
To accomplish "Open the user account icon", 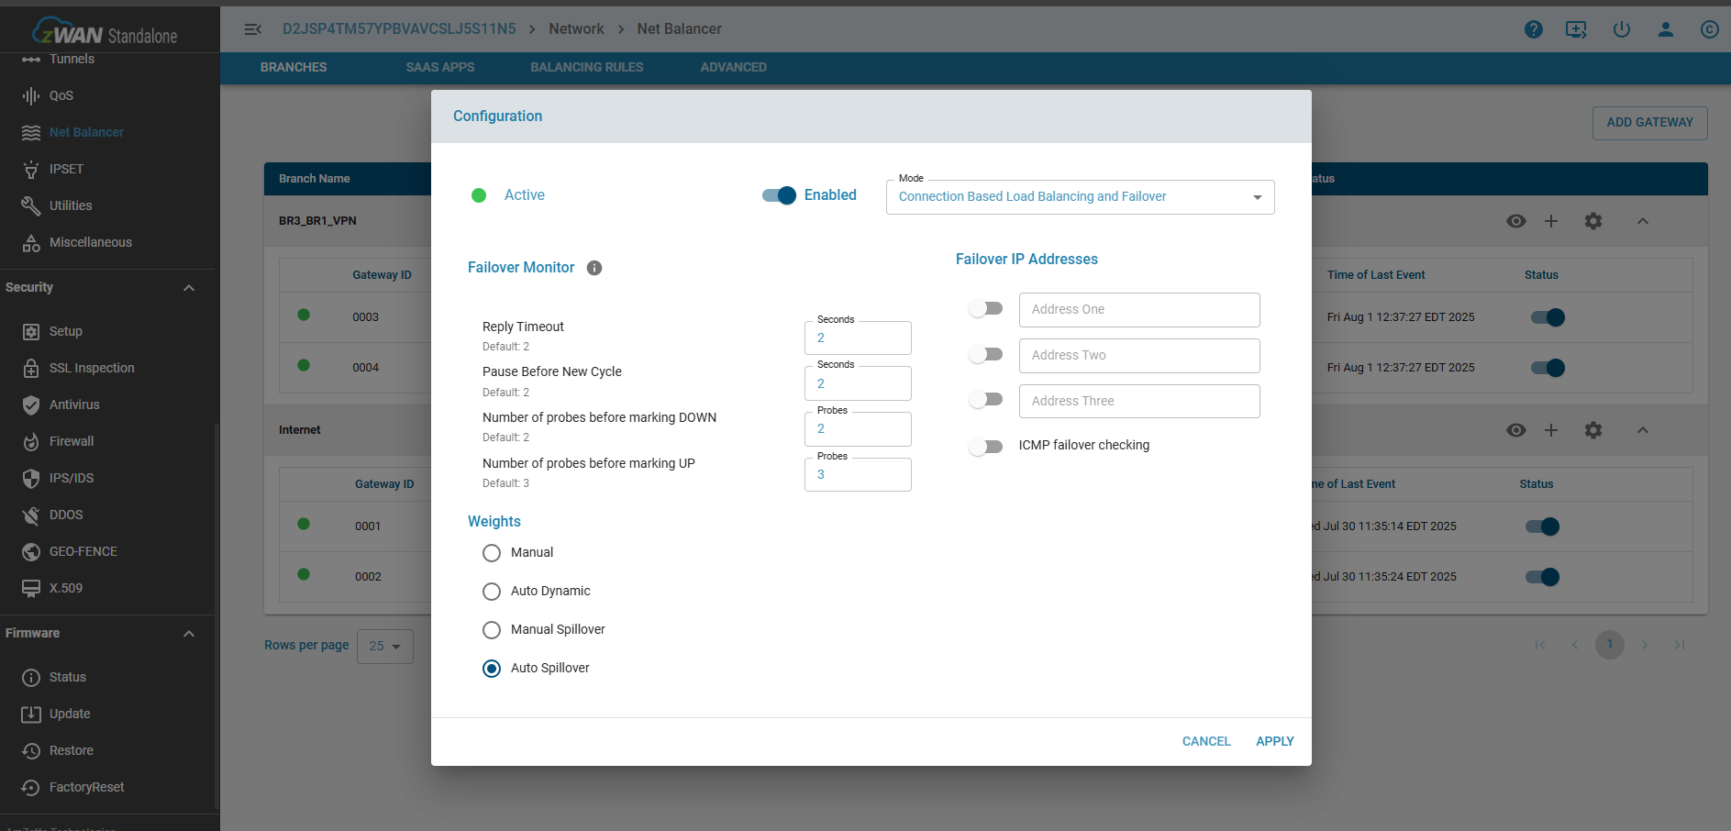I will (x=1665, y=29).
